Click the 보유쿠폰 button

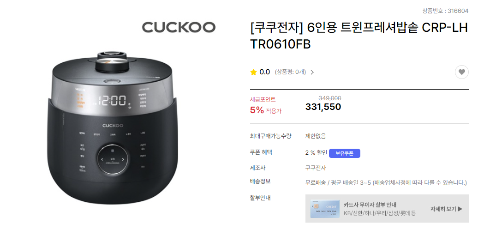pyautogui.click(x=345, y=153)
